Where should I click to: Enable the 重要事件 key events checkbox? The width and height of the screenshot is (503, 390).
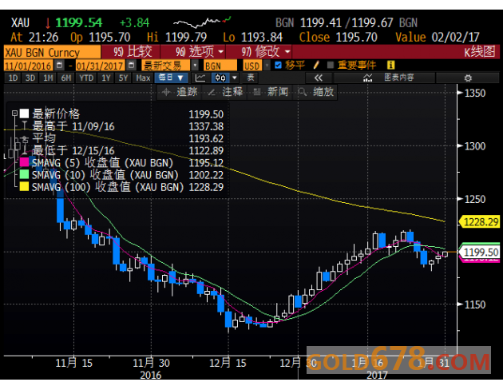[331, 66]
